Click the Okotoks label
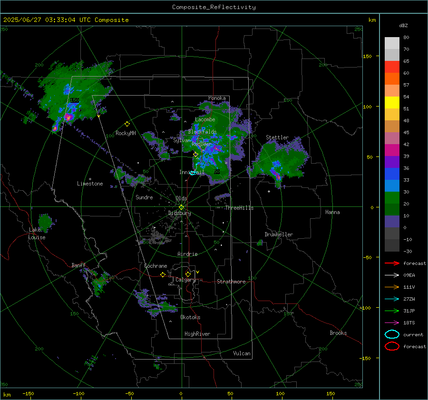Viewport: 428px width, 400px height. point(190,317)
